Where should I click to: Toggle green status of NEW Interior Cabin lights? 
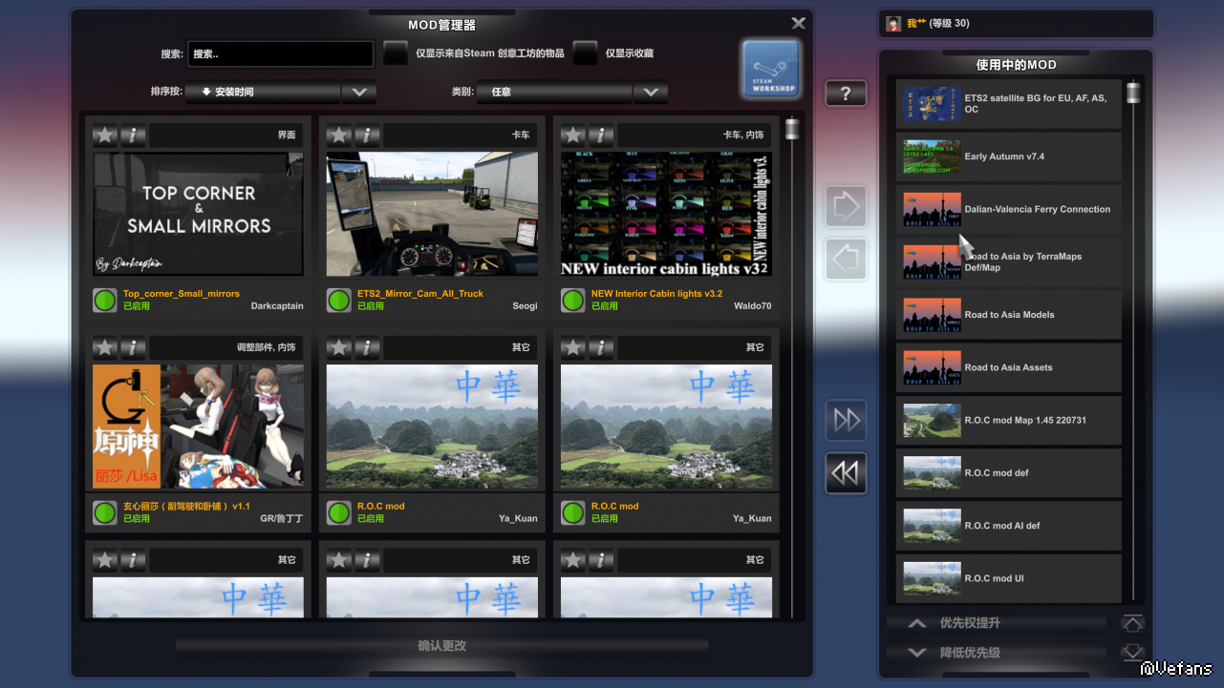tap(573, 301)
